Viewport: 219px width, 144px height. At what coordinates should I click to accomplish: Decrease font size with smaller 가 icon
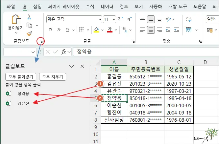[x=129, y=19]
